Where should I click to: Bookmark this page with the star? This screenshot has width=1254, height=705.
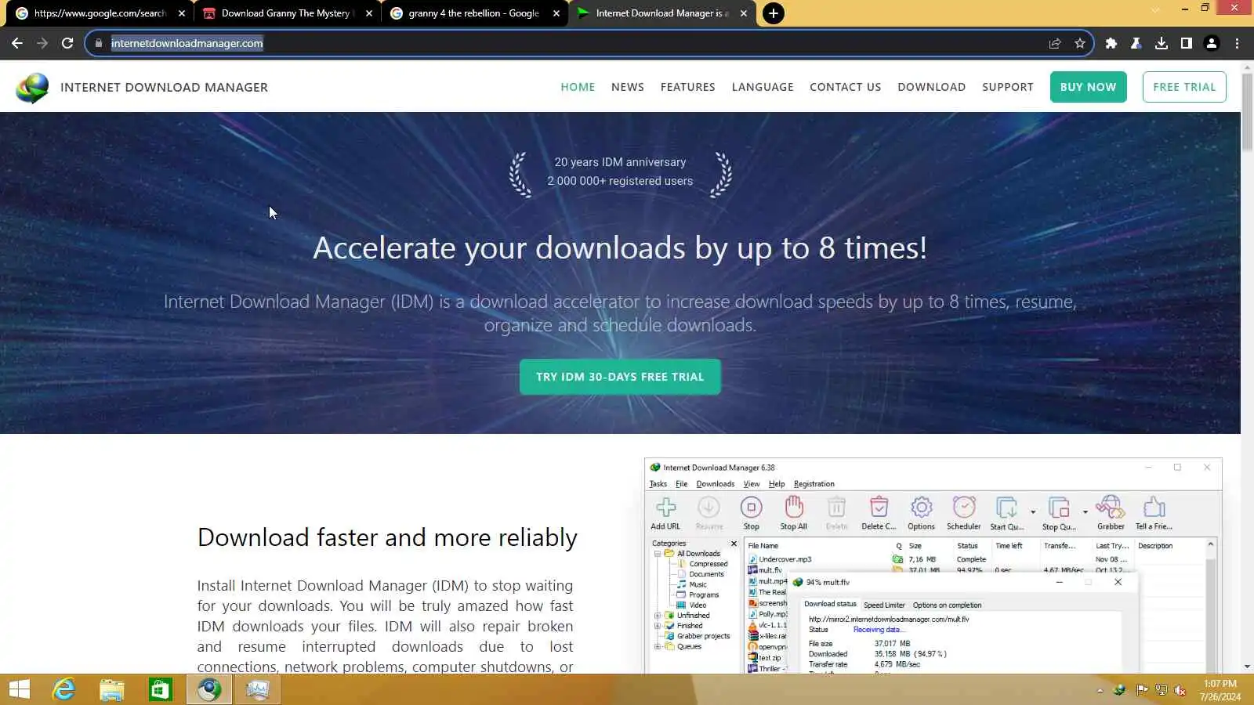click(x=1080, y=43)
